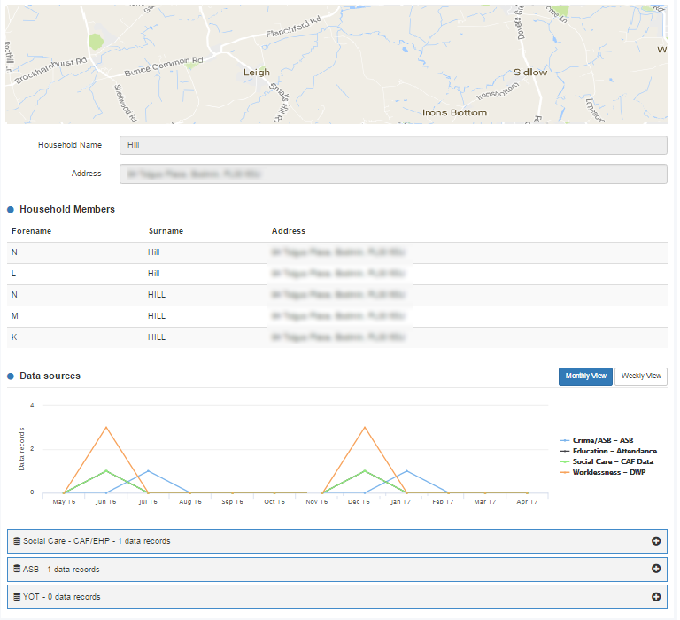The image size is (680, 620).
Task: Expand the YOT data records plus icon
Action: (x=656, y=597)
